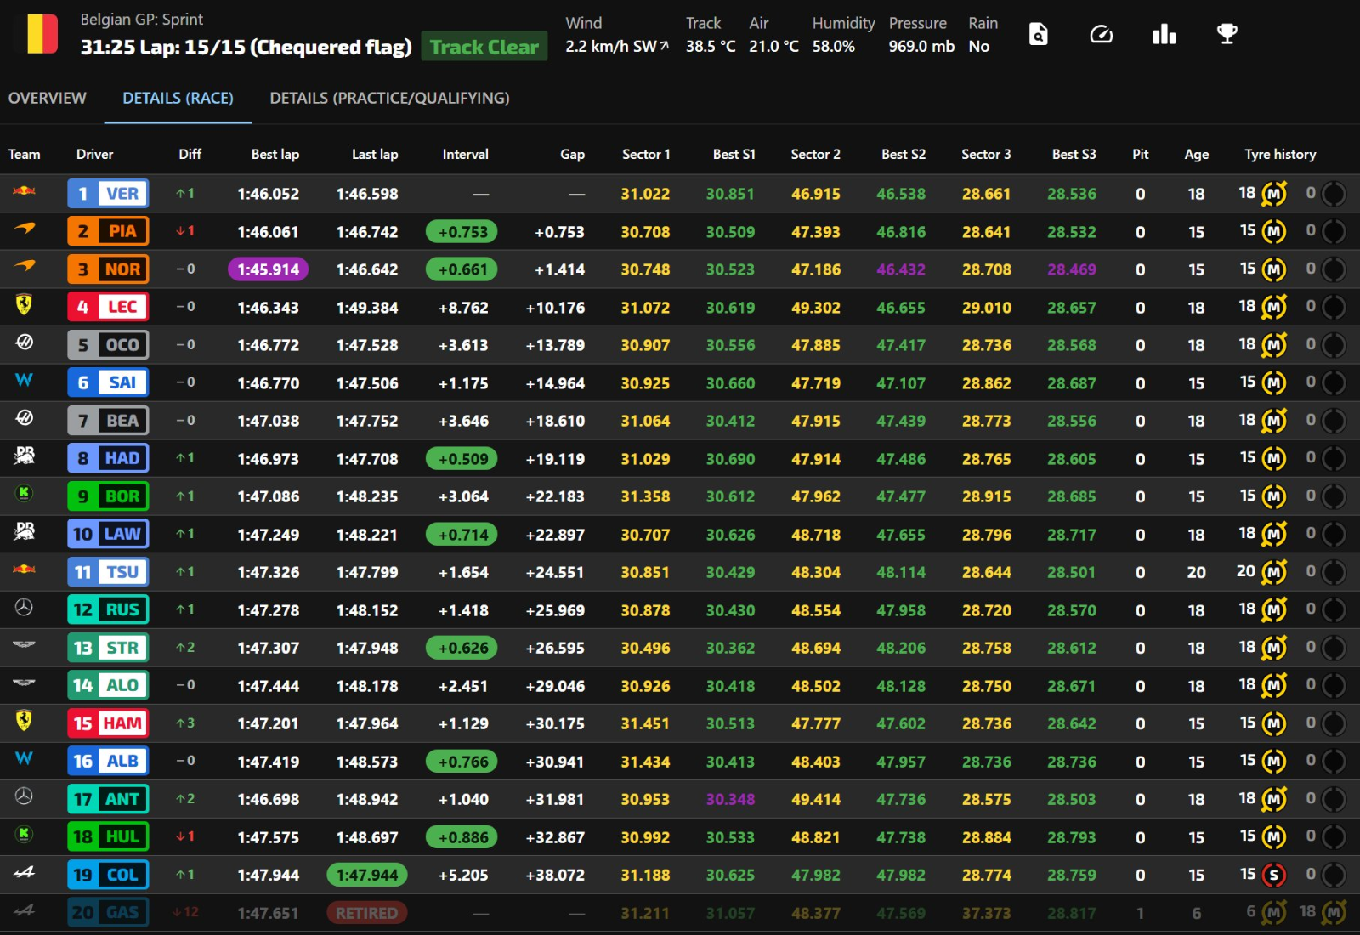Switch to the OVERVIEW tab
The image size is (1360, 935).
[x=48, y=99]
